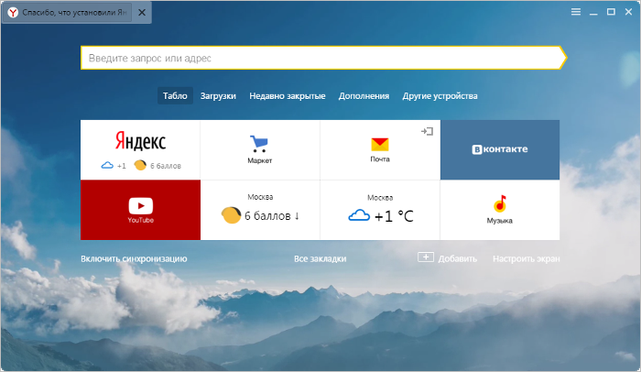
Task: Click the Введите запрос или адрес field
Action: tap(323, 58)
